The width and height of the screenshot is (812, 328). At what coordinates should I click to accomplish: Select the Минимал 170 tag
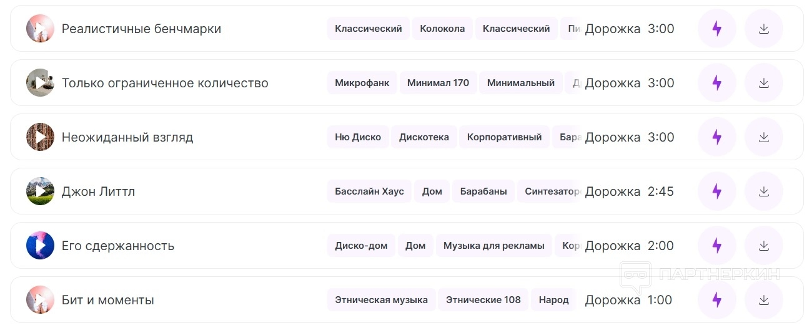[x=438, y=83]
